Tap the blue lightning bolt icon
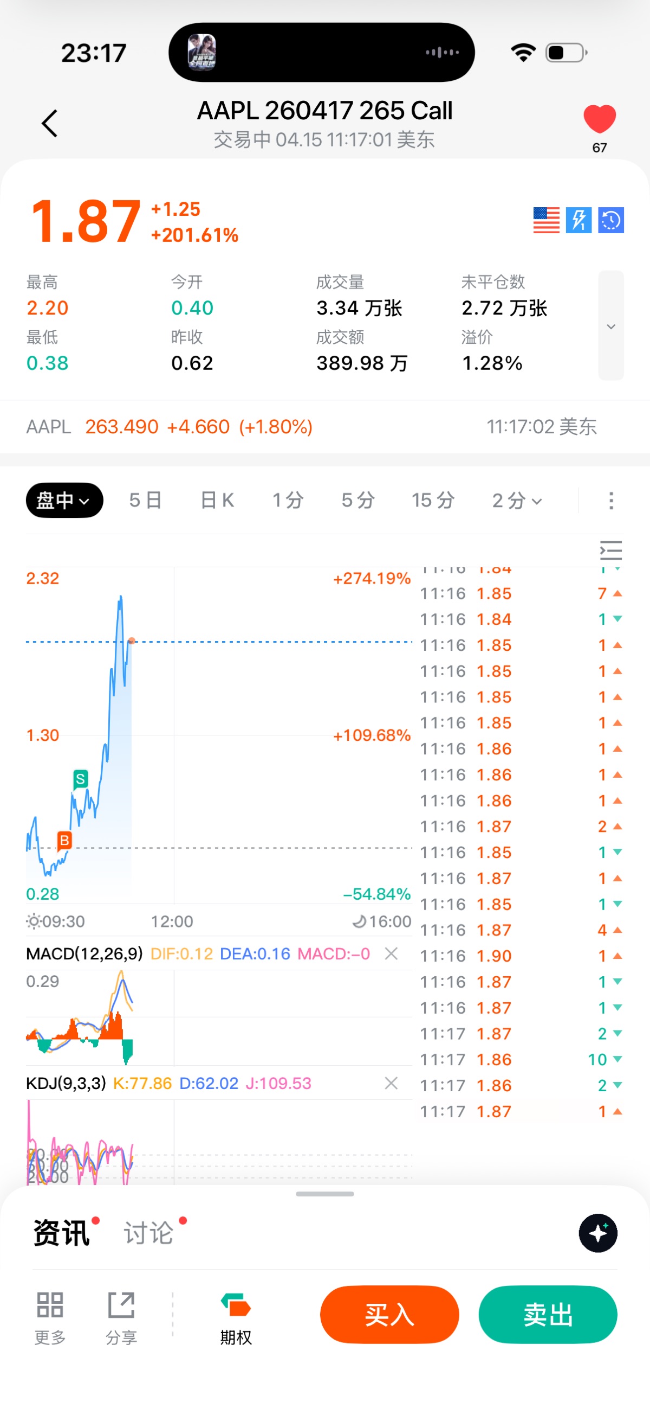Image resolution: width=650 pixels, height=1415 pixels. [578, 220]
